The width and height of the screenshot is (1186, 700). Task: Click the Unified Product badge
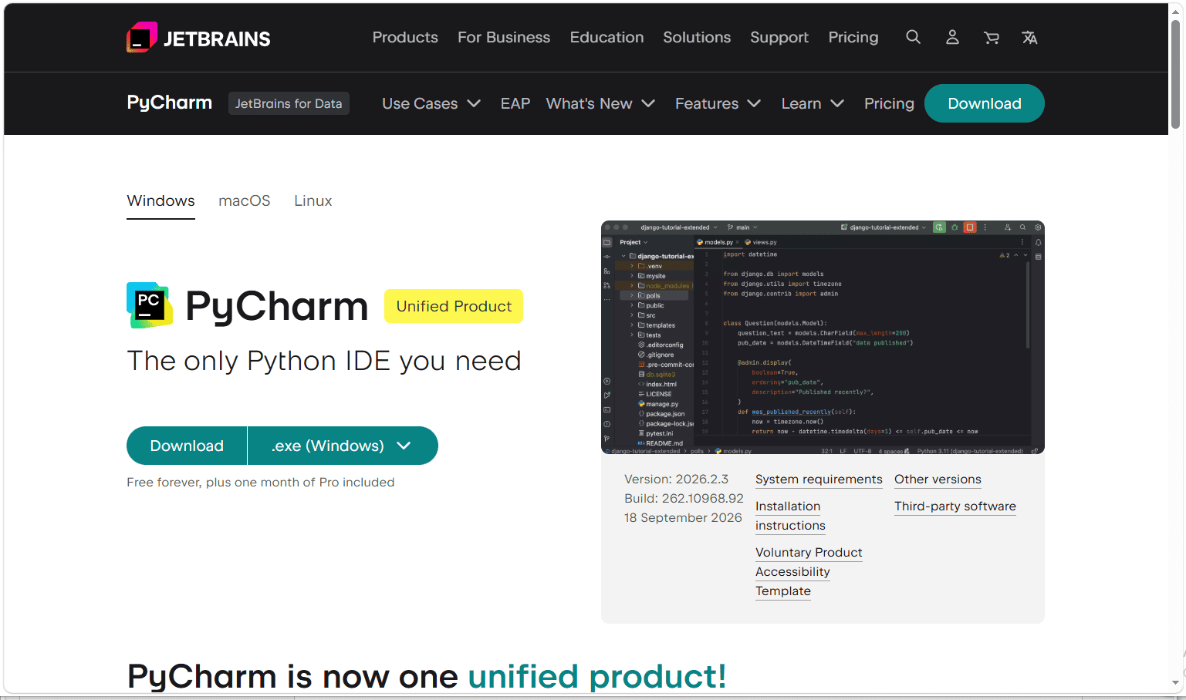pos(454,306)
